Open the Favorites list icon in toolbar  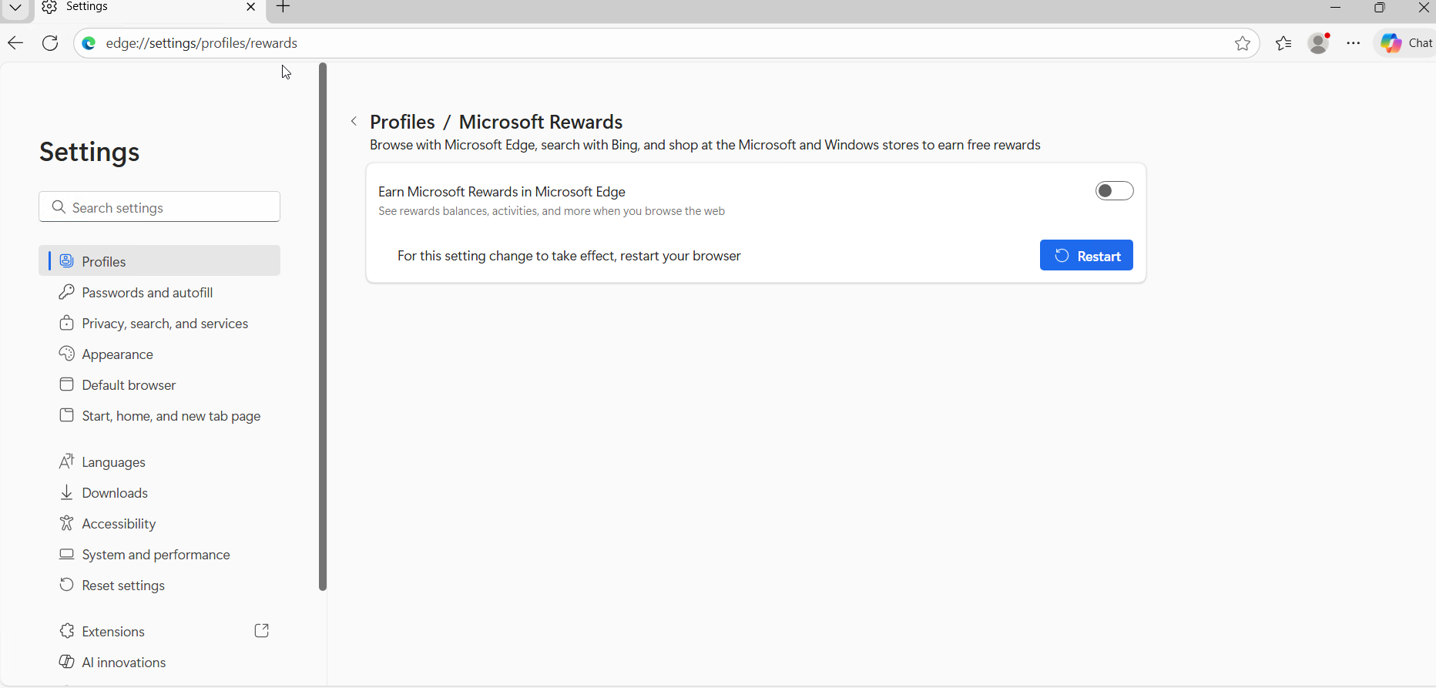pyautogui.click(x=1283, y=43)
